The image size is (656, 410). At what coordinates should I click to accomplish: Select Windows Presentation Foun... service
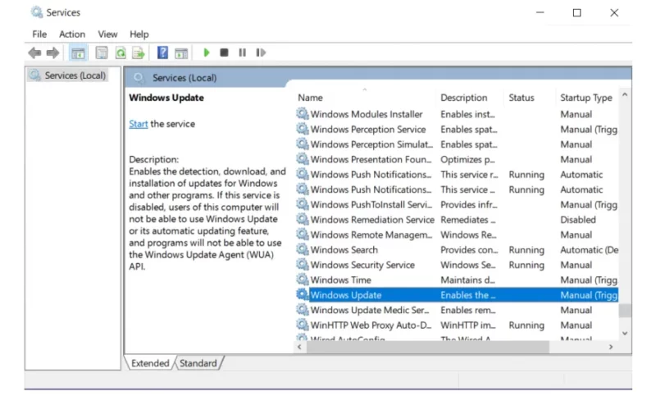point(371,159)
